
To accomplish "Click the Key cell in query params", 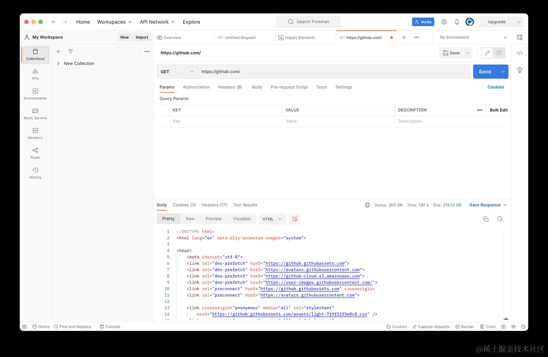I will pyautogui.click(x=226, y=121).
